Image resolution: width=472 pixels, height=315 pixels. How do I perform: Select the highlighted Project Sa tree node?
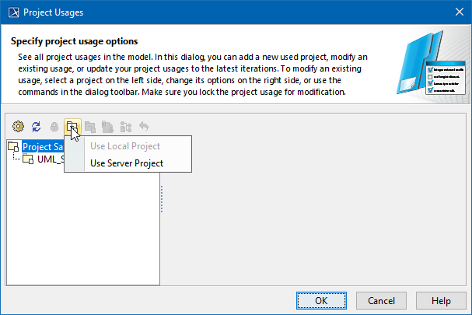tap(43, 146)
